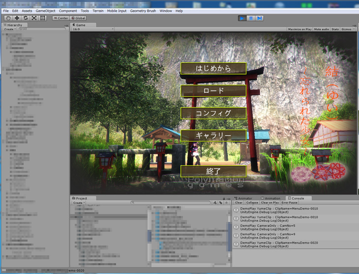Select the Console tab
Image resolution: width=359 pixels, height=274 pixels.
298,198
